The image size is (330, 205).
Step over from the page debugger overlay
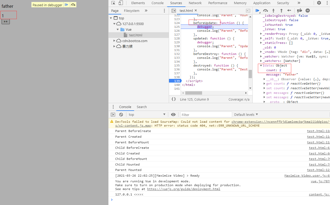click(x=73, y=5)
